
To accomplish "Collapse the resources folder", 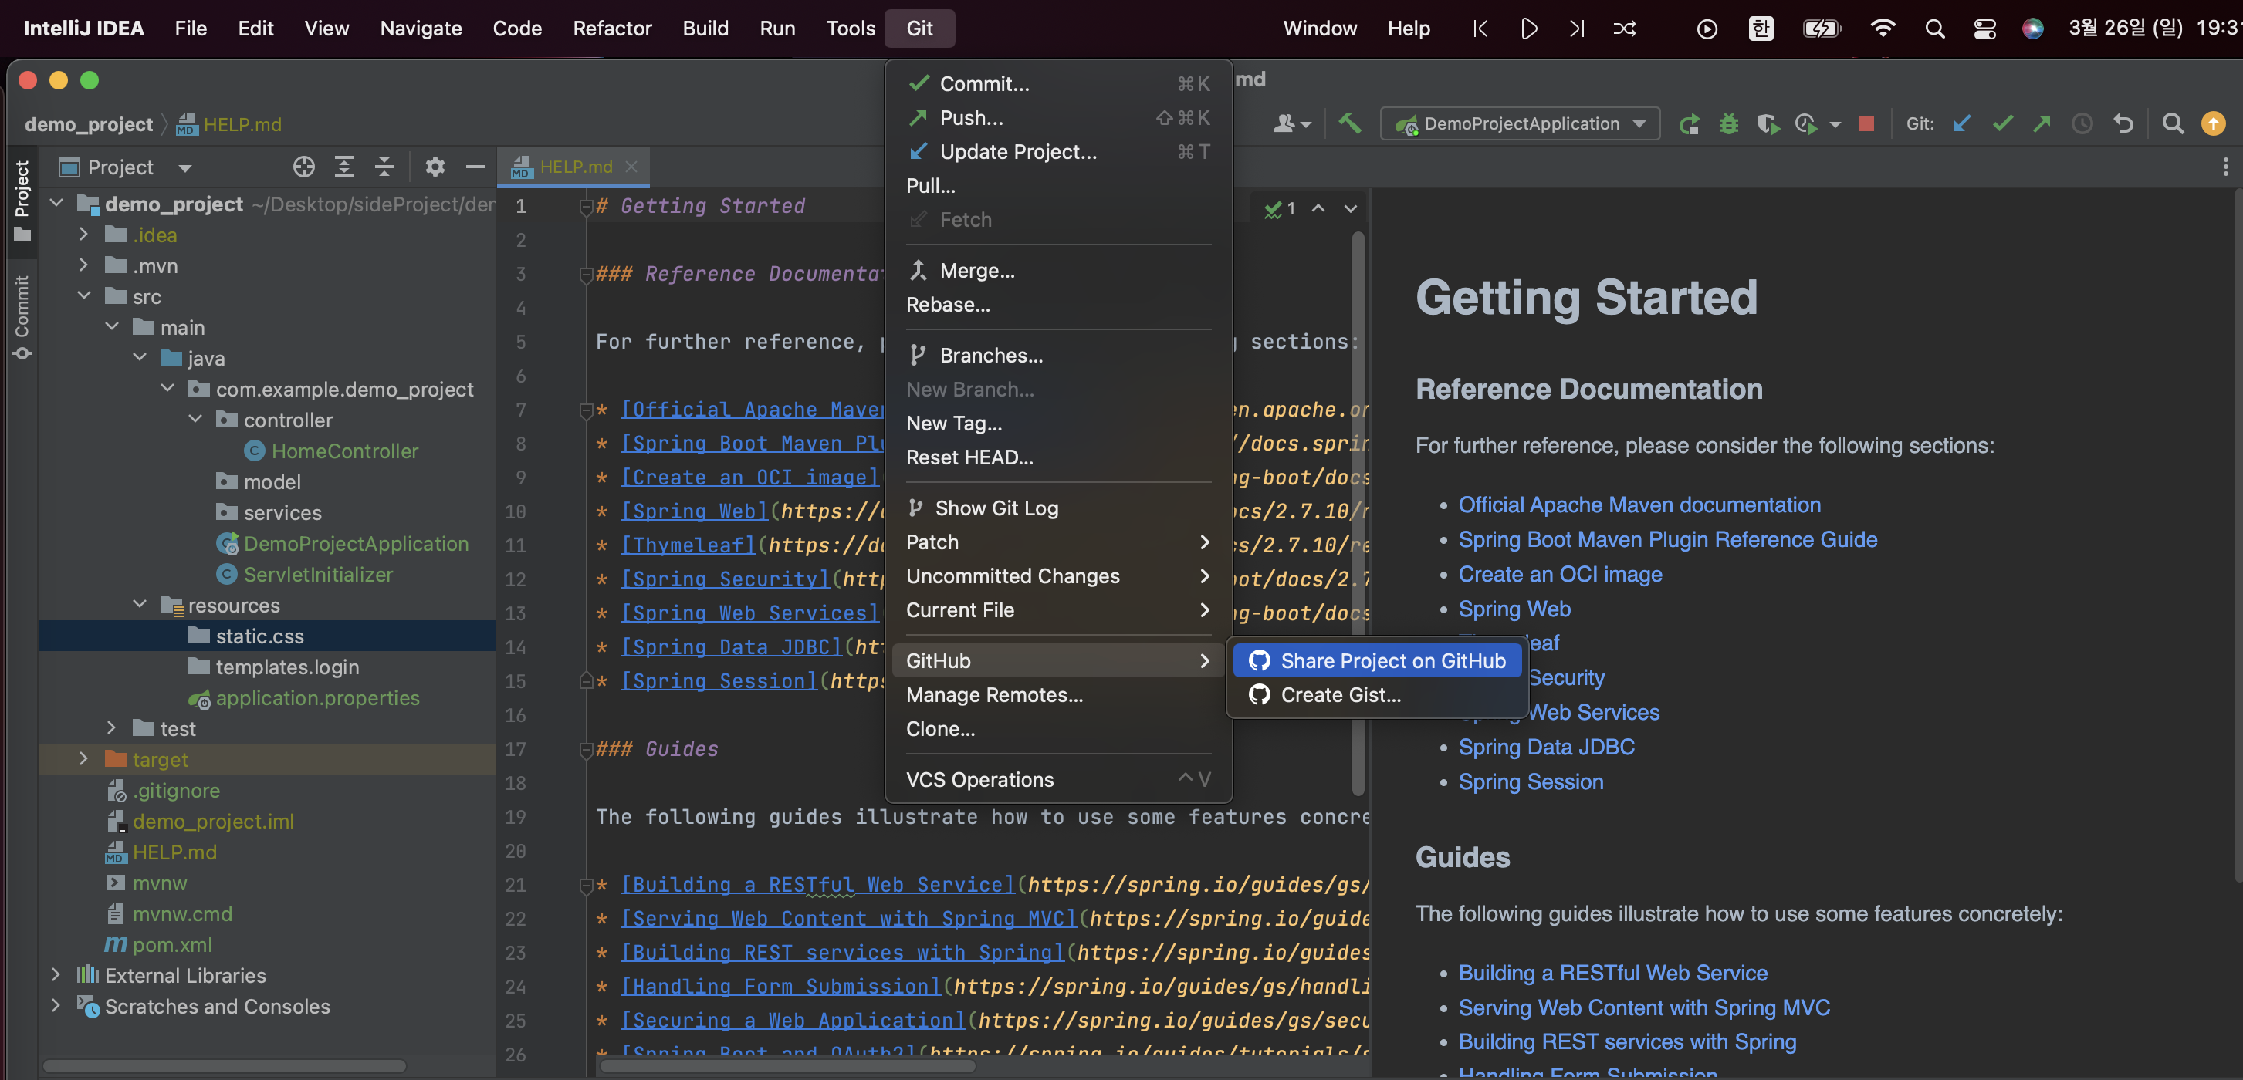I will point(139,604).
